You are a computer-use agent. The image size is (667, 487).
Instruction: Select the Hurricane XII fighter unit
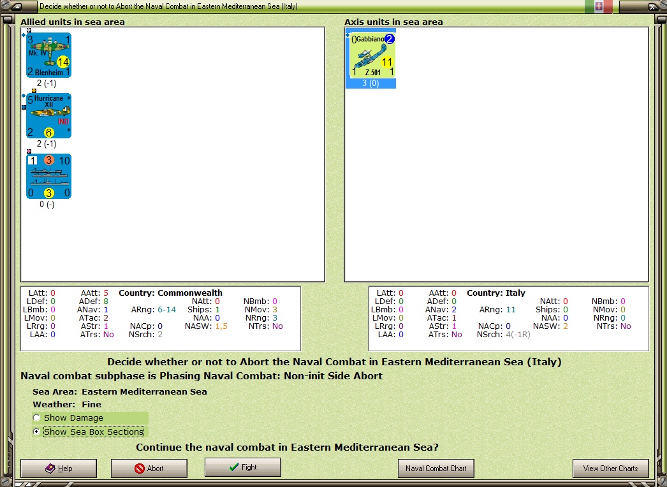pyautogui.click(x=48, y=115)
